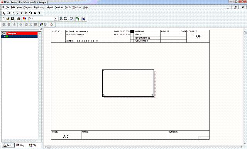Switch to the Objects tab
Image resolution: width=247 pixels, height=149 pixels.
pyautogui.click(x=34, y=145)
